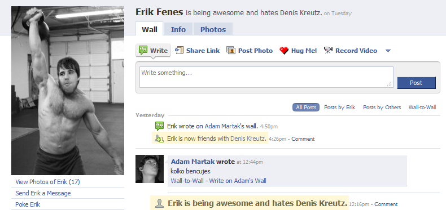Click the Post Photo icon
The image size is (446, 210).
(231, 51)
